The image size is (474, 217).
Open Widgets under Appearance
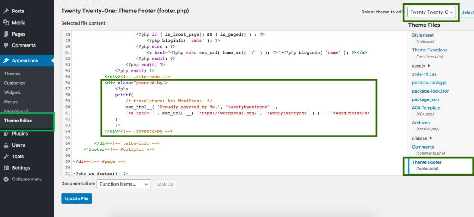12,92
